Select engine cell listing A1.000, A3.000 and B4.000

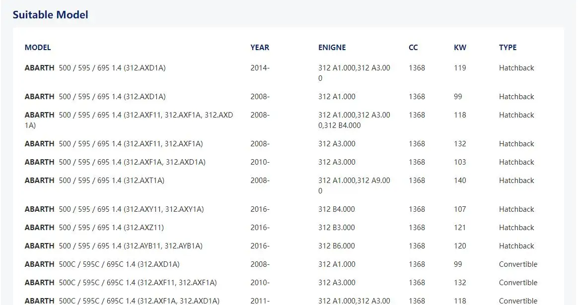click(354, 120)
